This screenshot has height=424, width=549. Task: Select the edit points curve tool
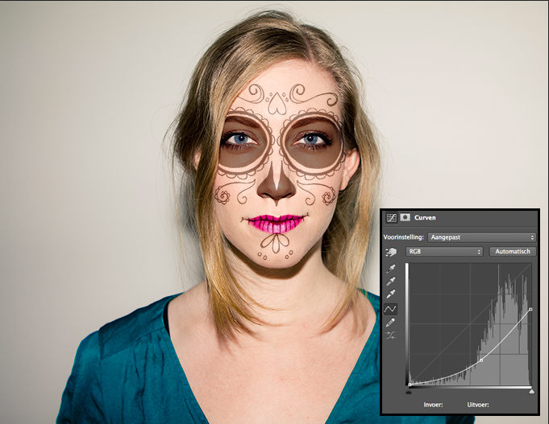pos(390,309)
